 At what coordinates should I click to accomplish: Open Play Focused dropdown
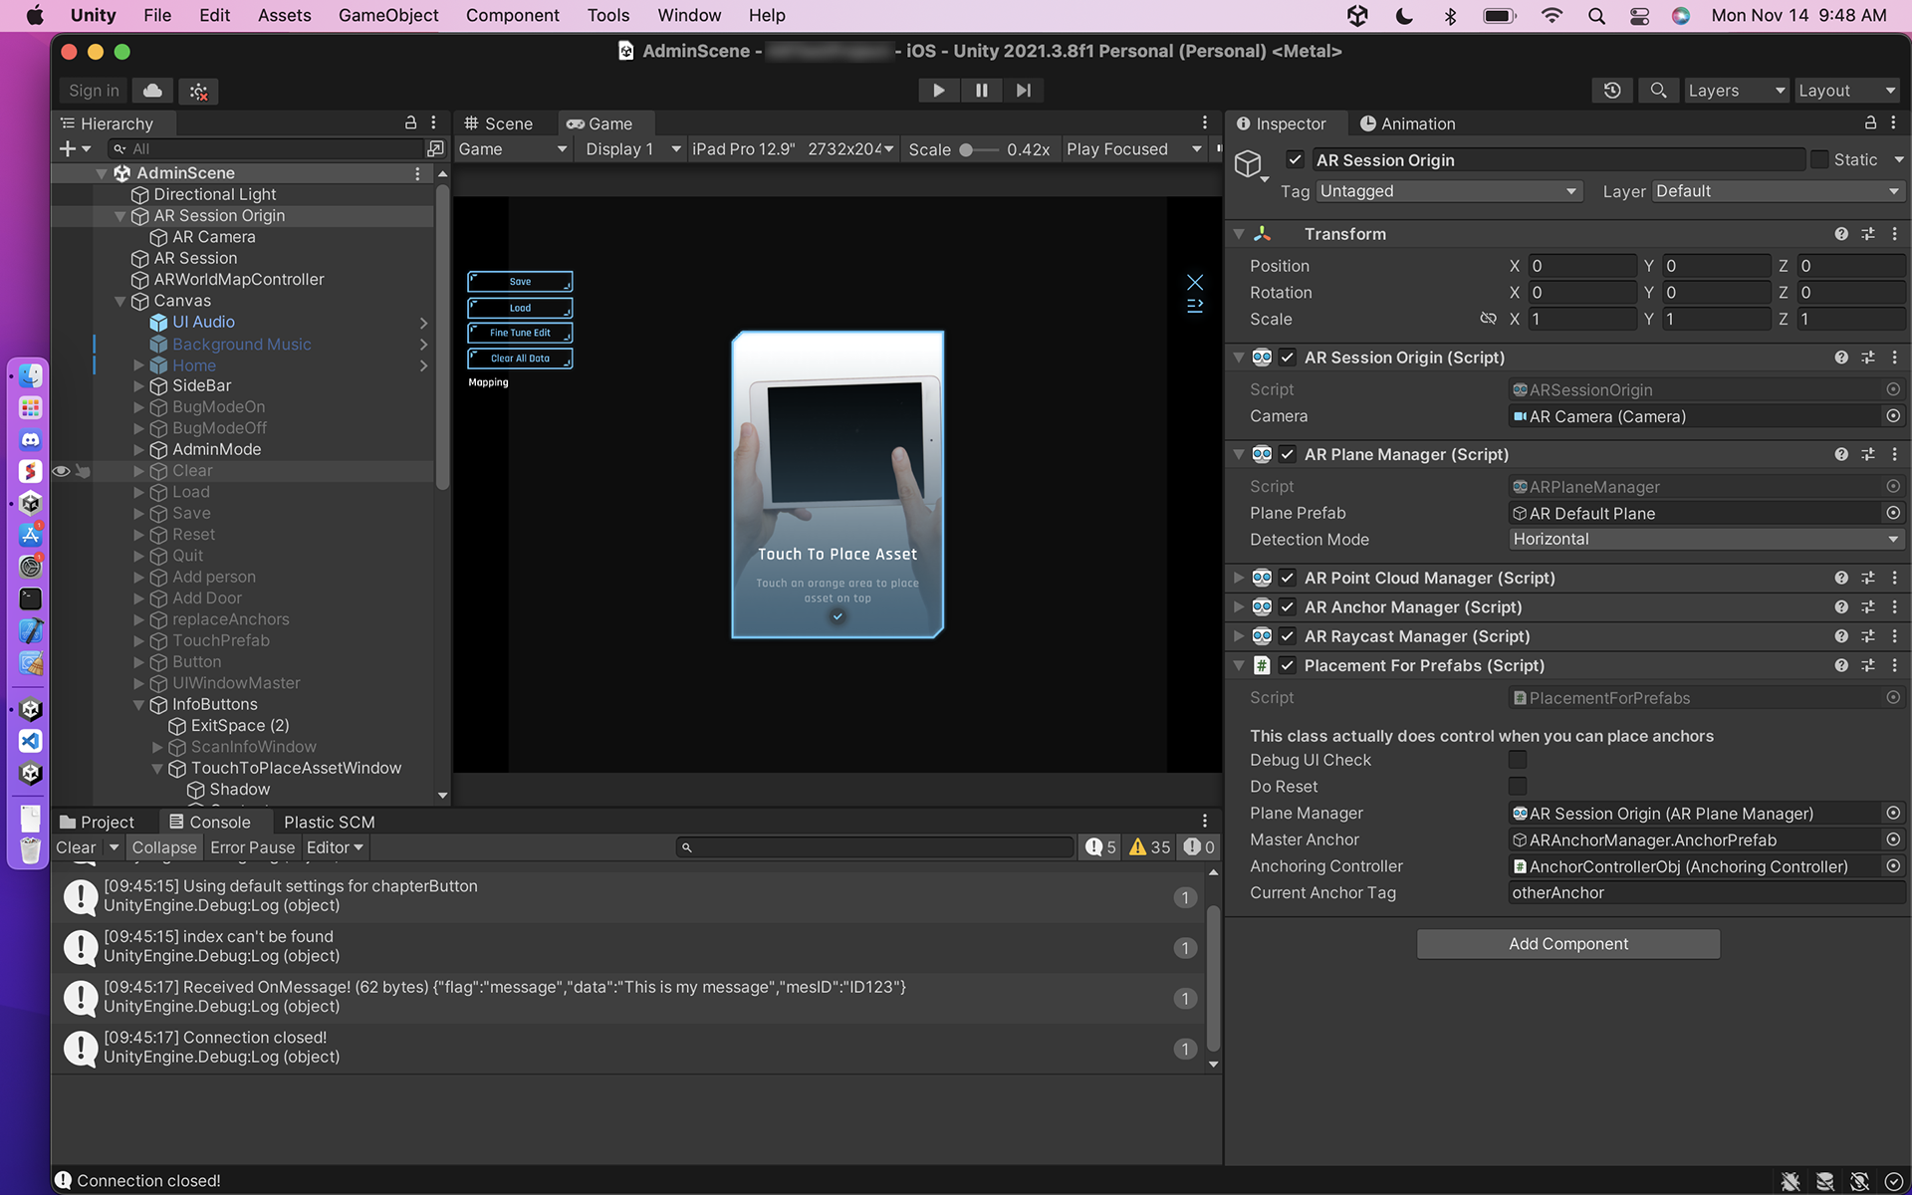coord(1134,149)
